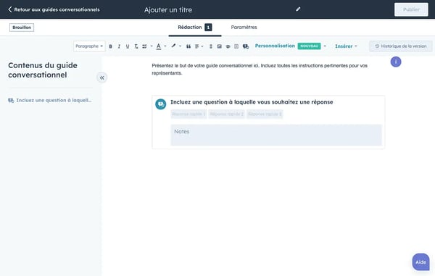Toggle italic formatting

pos(119,46)
